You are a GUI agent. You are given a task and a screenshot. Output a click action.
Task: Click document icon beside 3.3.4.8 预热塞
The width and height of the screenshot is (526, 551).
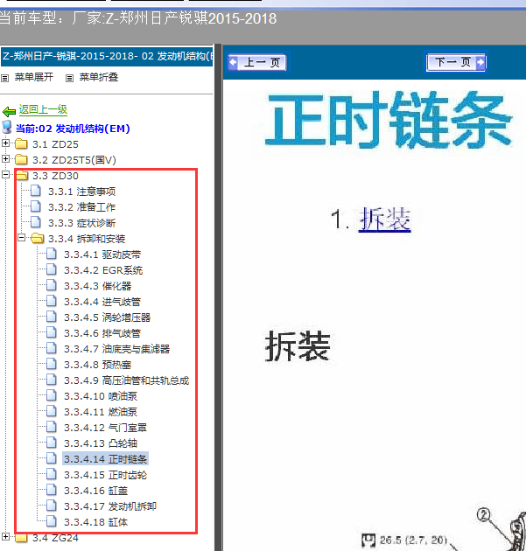[x=52, y=364]
